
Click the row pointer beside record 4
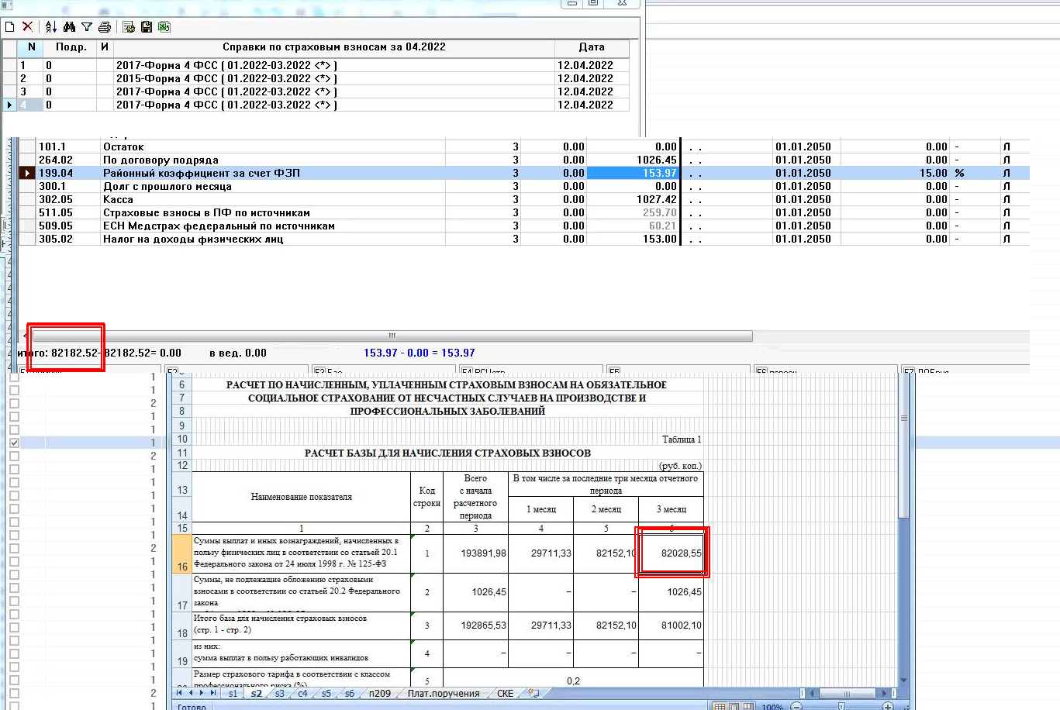coord(9,105)
